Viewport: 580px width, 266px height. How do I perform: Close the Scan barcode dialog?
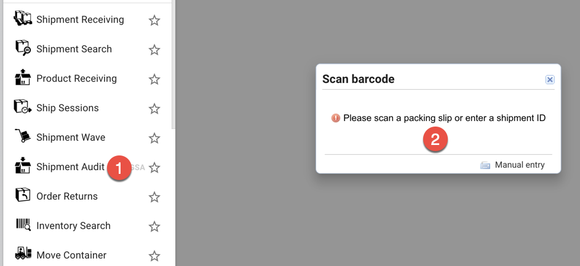pyautogui.click(x=550, y=79)
